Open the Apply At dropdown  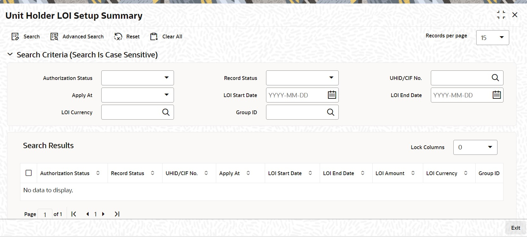pyautogui.click(x=137, y=95)
